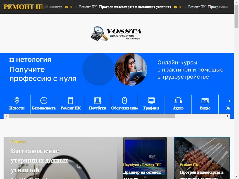Click the Acer laptop article thumbnail
Image resolution: width=239 pixels, height=179 pixels.
pos(145,158)
